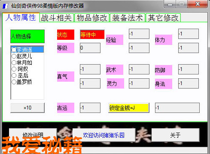Click the yellow 锁定金钱=J button

coord(128,108)
